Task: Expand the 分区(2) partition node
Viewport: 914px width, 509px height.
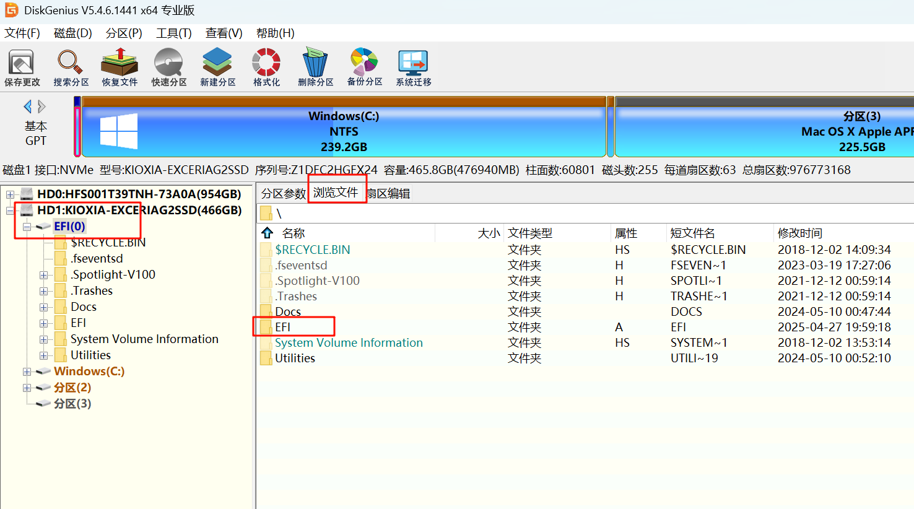Action: [x=27, y=388]
